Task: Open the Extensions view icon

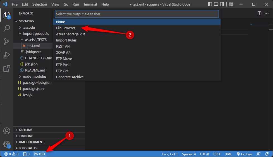Action: pos(7,68)
